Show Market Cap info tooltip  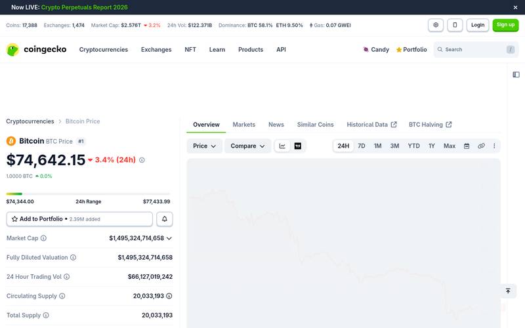click(43, 238)
